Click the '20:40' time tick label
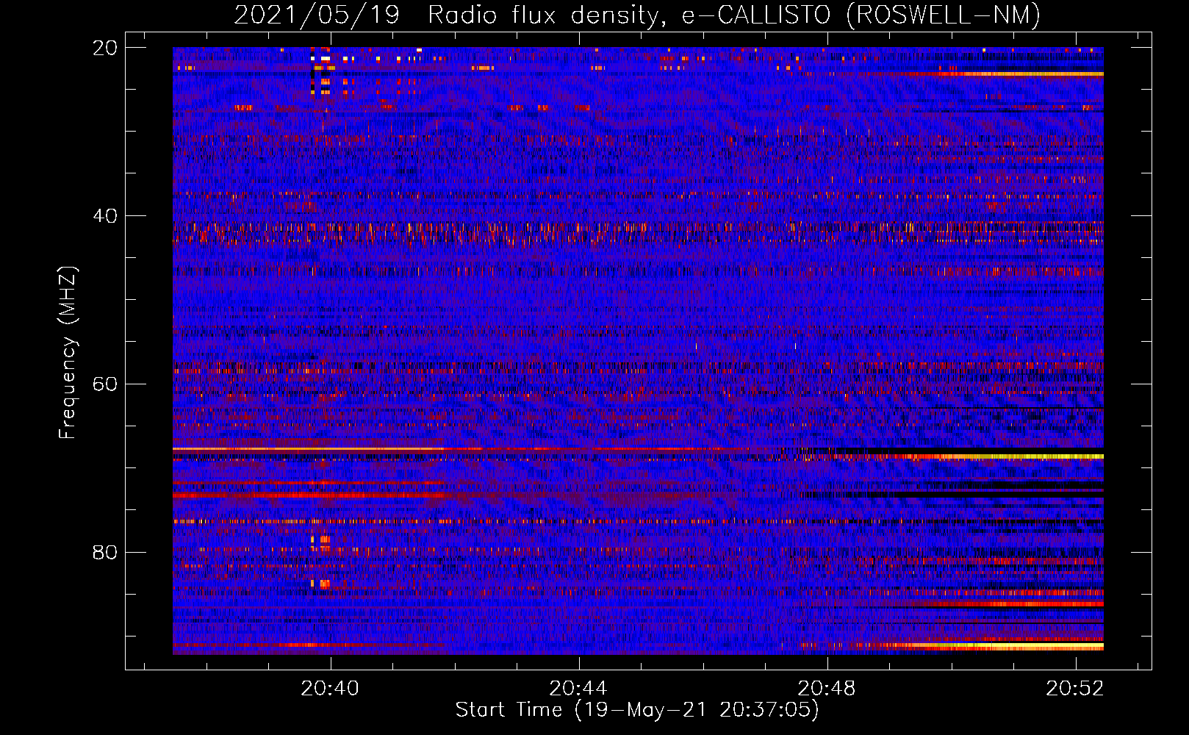 331,688
